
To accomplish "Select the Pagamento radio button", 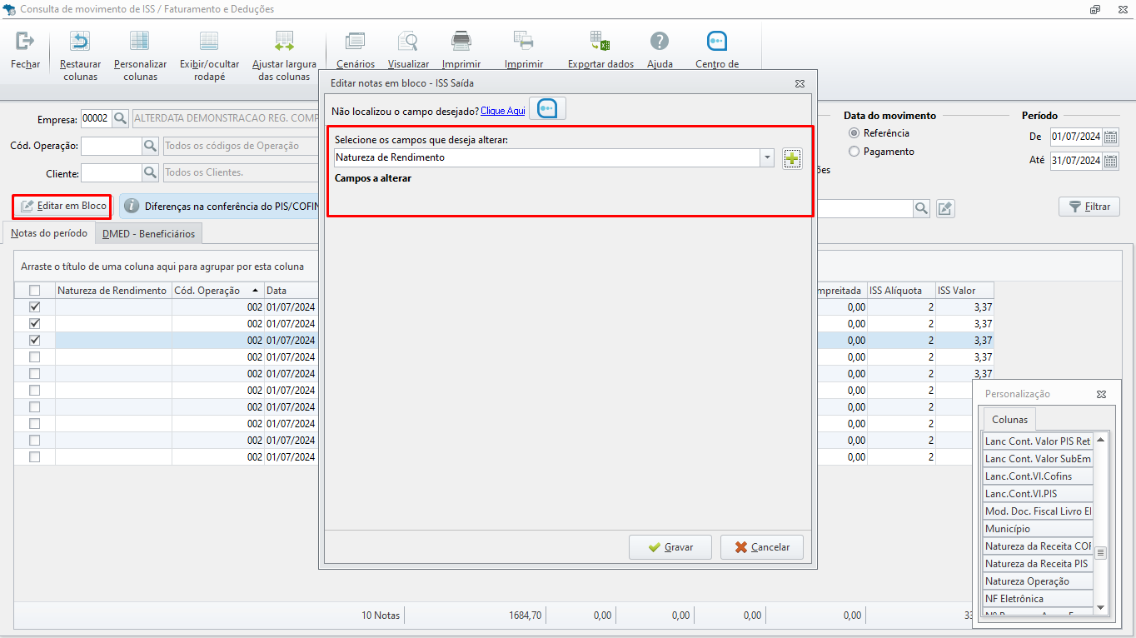I will 854,152.
